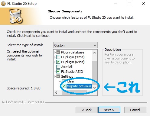Click the FL Studio setup title bar icon
Viewport: 150px width, 116px height.
(x=3, y=4)
